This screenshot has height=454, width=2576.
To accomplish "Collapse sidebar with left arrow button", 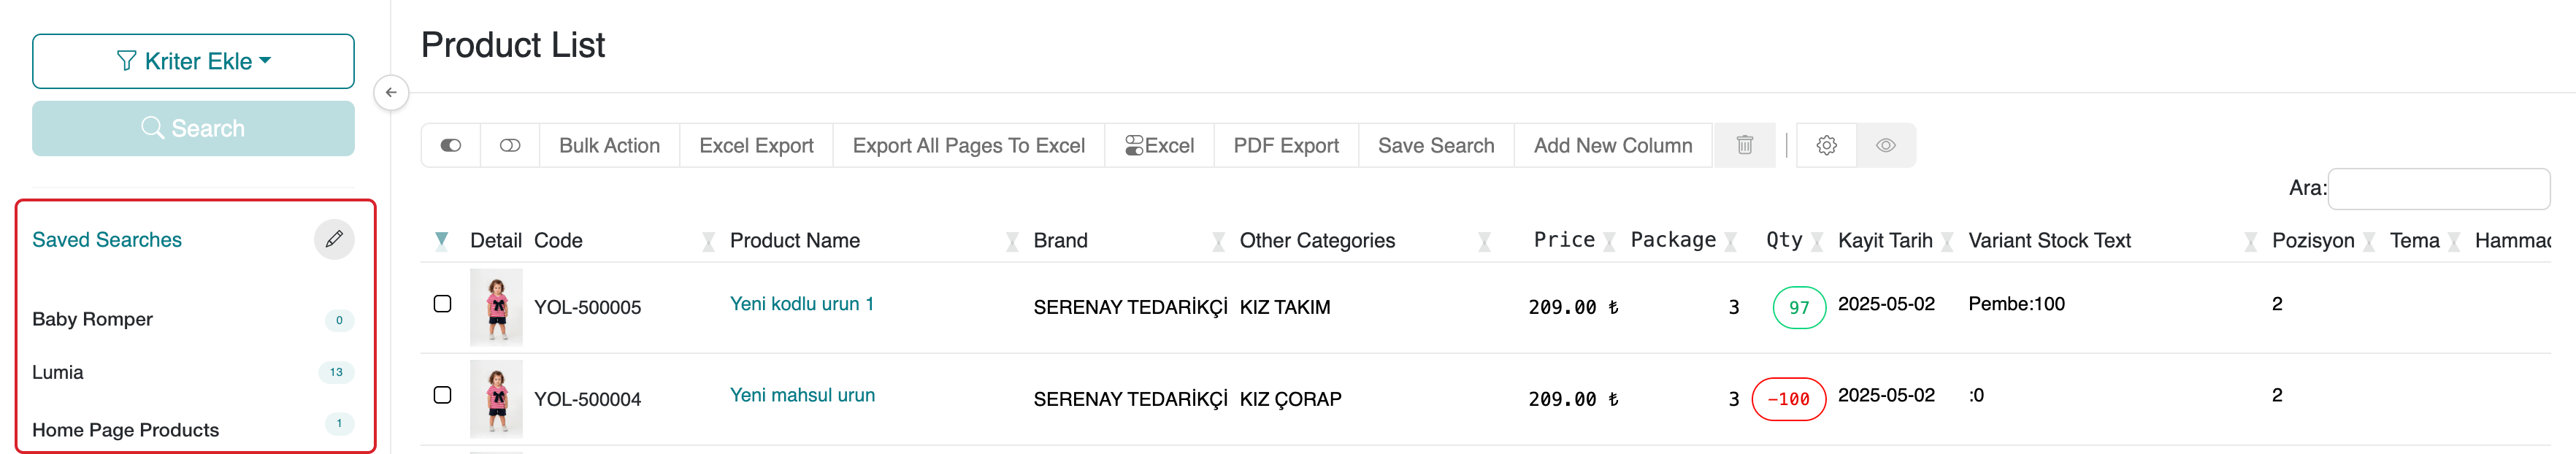I will pos(391,92).
